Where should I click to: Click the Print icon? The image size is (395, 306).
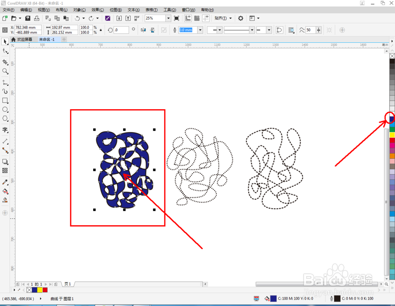pos(37,18)
